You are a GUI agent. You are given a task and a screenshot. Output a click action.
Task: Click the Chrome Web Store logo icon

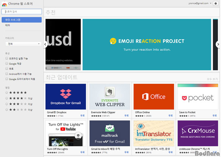[4, 4]
